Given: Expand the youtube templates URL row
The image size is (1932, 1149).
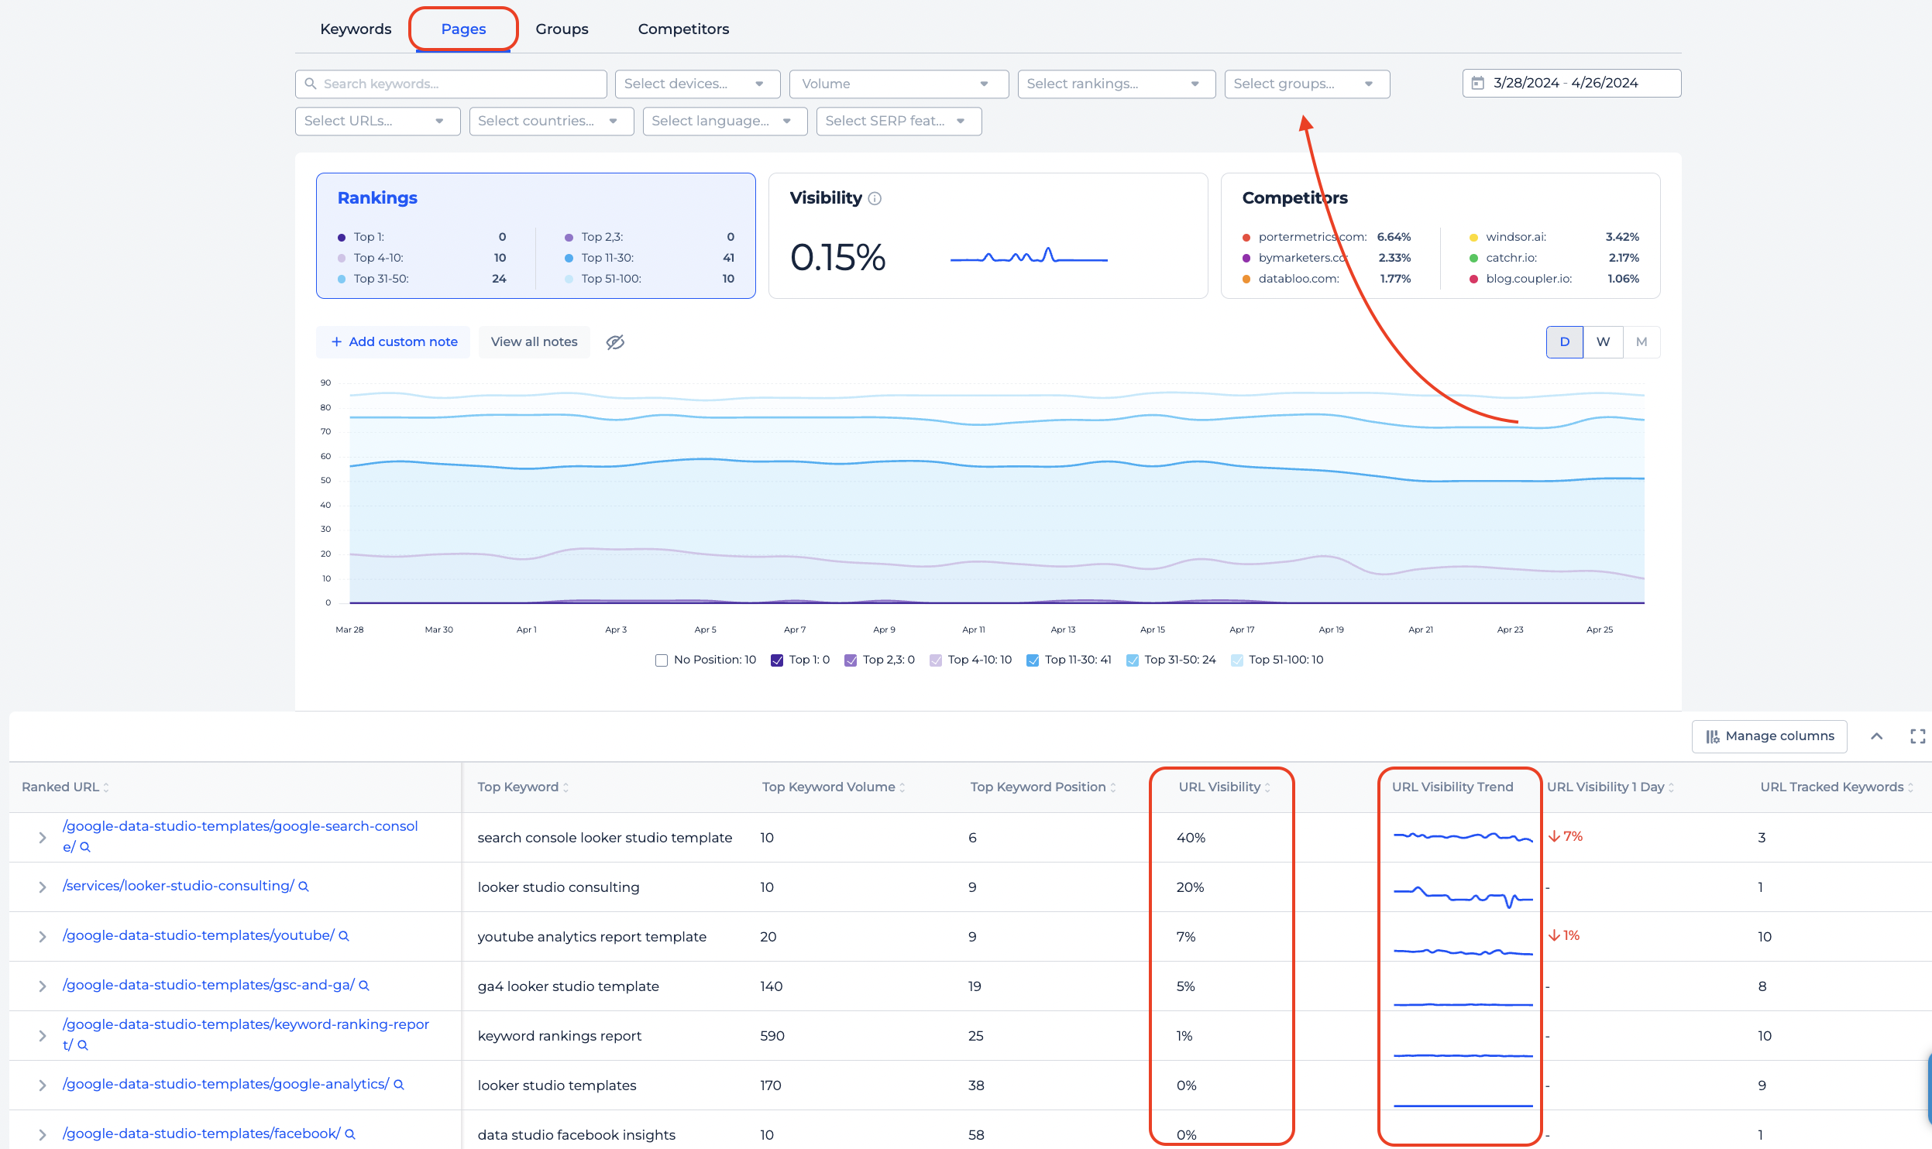Looking at the screenshot, I should tap(43, 936).
